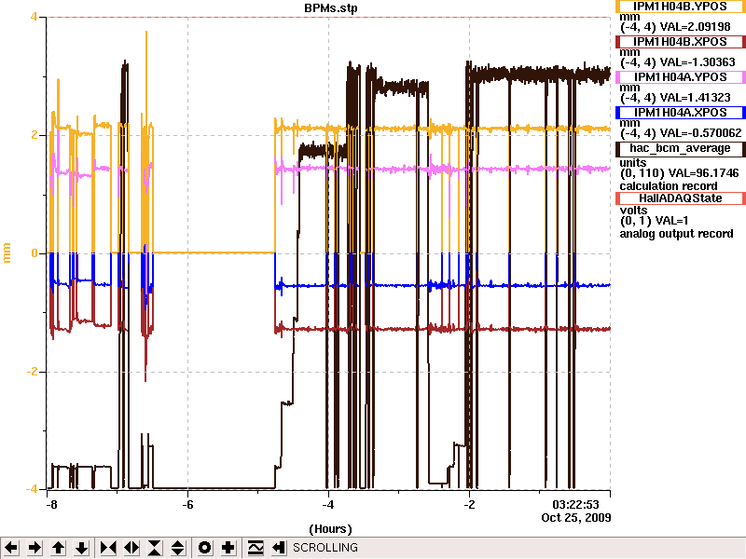Select the IPM1H04A.YPOS curve legend
This screenshot has width=746, height=559.
tap(681, 77)
